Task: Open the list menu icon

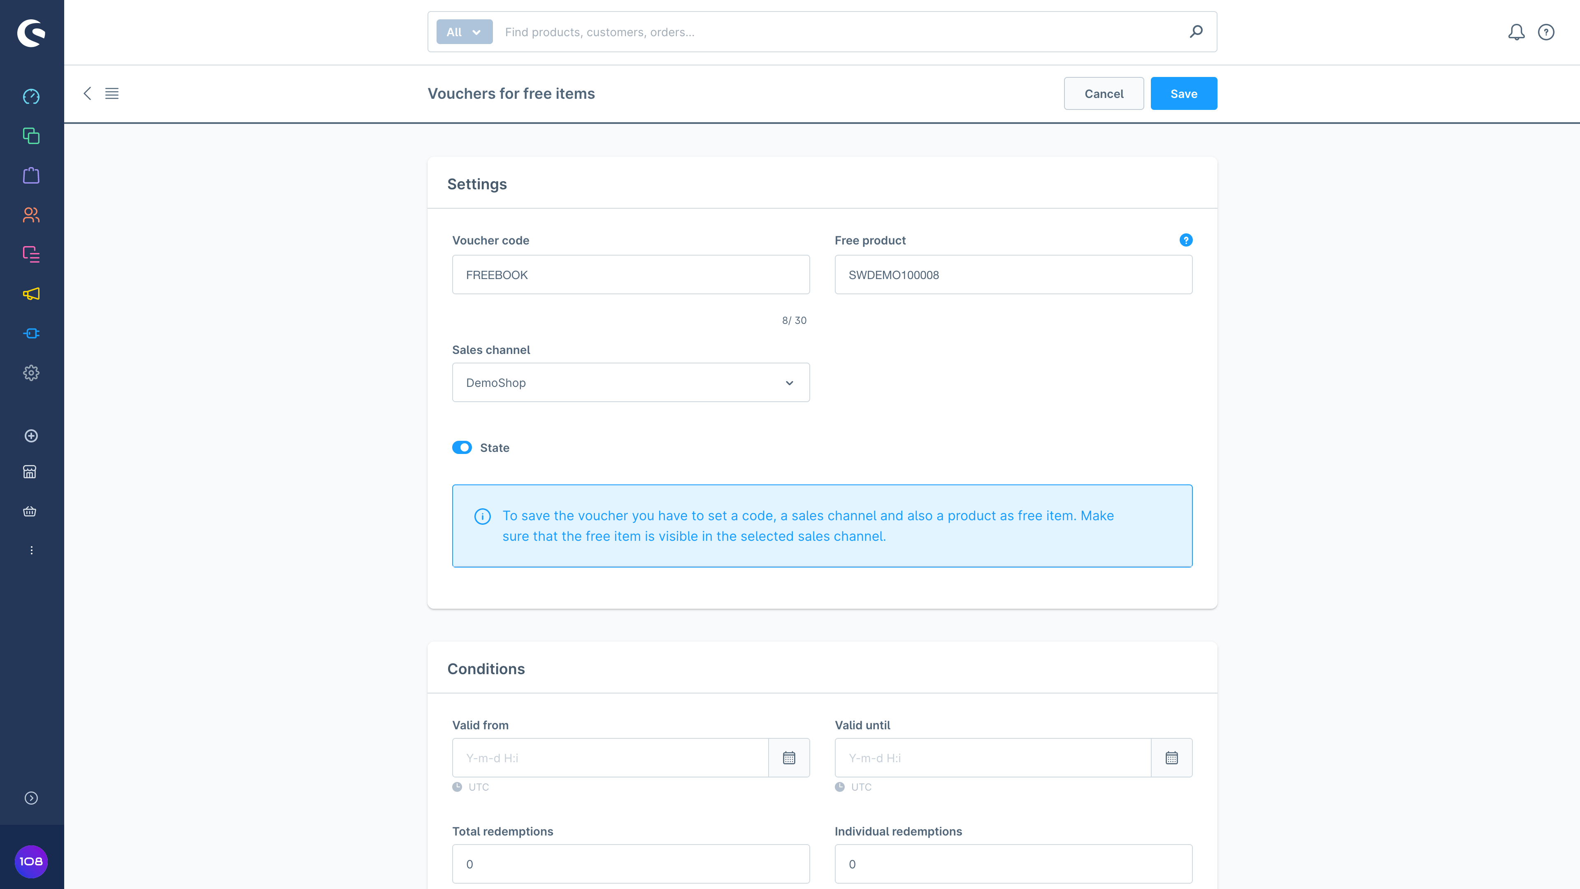Action: coord(112,93)
